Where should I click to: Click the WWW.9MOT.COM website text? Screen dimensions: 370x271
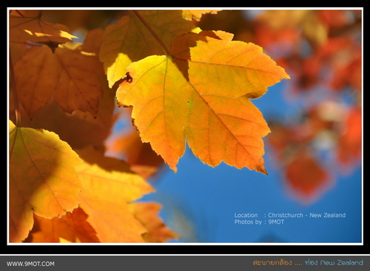[x=30, y=264]
